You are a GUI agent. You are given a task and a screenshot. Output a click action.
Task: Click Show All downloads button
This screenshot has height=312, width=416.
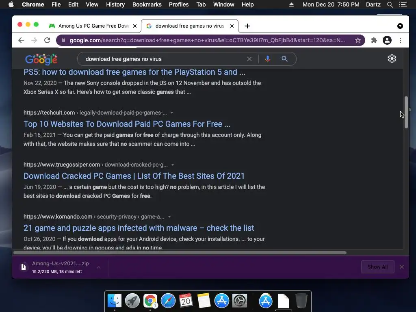click(377, 267)
